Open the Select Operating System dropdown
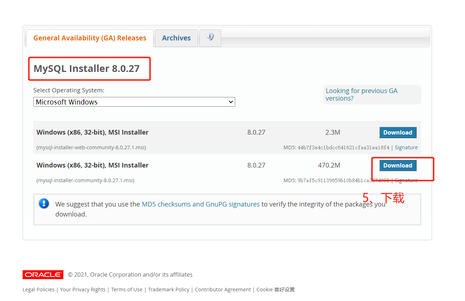 pos(134,102)
